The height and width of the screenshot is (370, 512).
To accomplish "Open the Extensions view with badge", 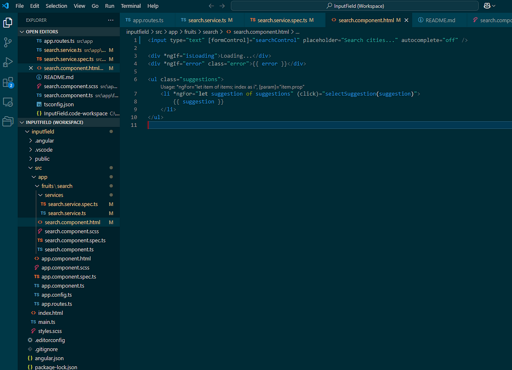I will click(8, 82).
